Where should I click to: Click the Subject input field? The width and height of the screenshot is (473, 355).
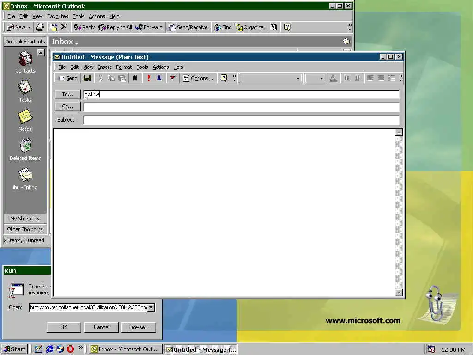coord(241,120)
